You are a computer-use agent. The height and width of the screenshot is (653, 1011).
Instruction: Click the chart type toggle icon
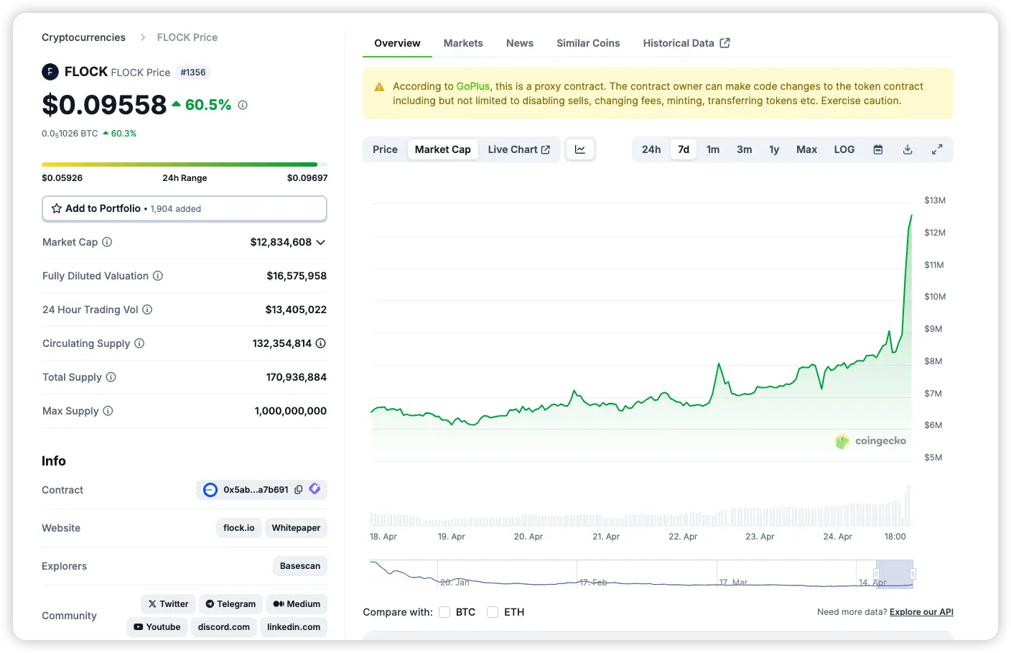pos(579,149)
